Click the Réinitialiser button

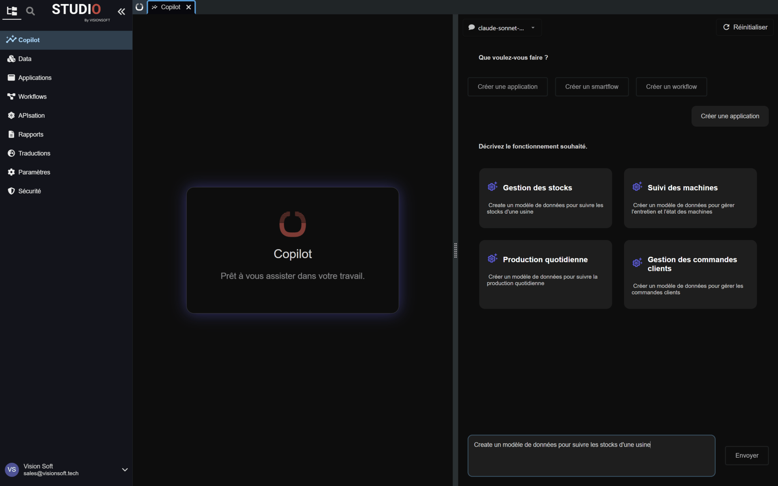(x=745, y=27)
